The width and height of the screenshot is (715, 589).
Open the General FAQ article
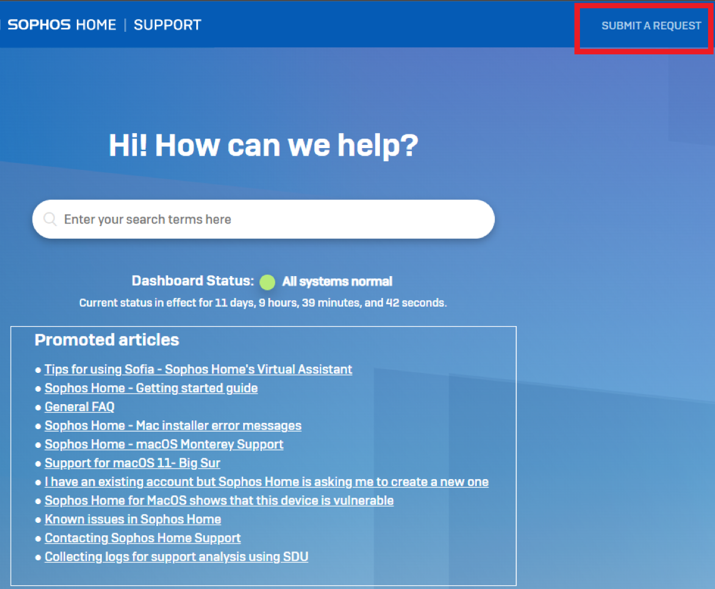point(79,407)
